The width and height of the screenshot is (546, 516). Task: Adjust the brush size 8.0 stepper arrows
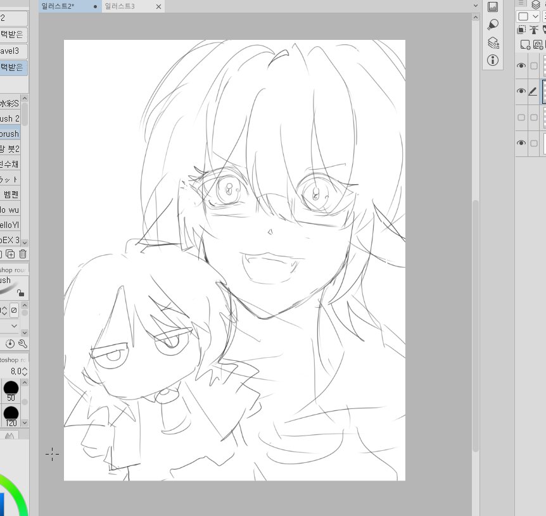click(x=24, y=371)
